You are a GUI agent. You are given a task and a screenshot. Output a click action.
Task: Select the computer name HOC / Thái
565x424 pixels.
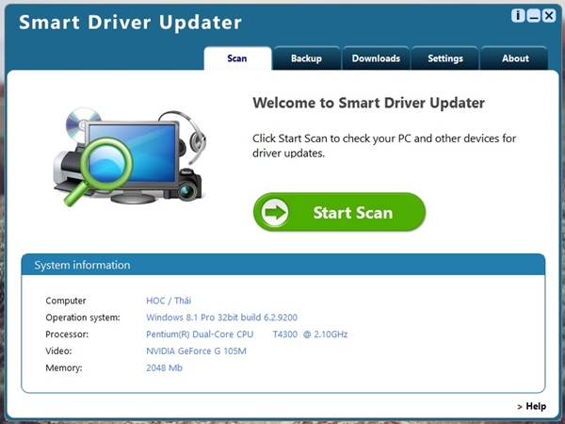(x=169, y=301)
